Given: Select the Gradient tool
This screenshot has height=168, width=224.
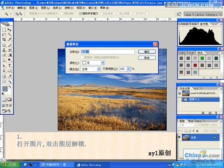Looking at the screenshot, I should (9, 55).
